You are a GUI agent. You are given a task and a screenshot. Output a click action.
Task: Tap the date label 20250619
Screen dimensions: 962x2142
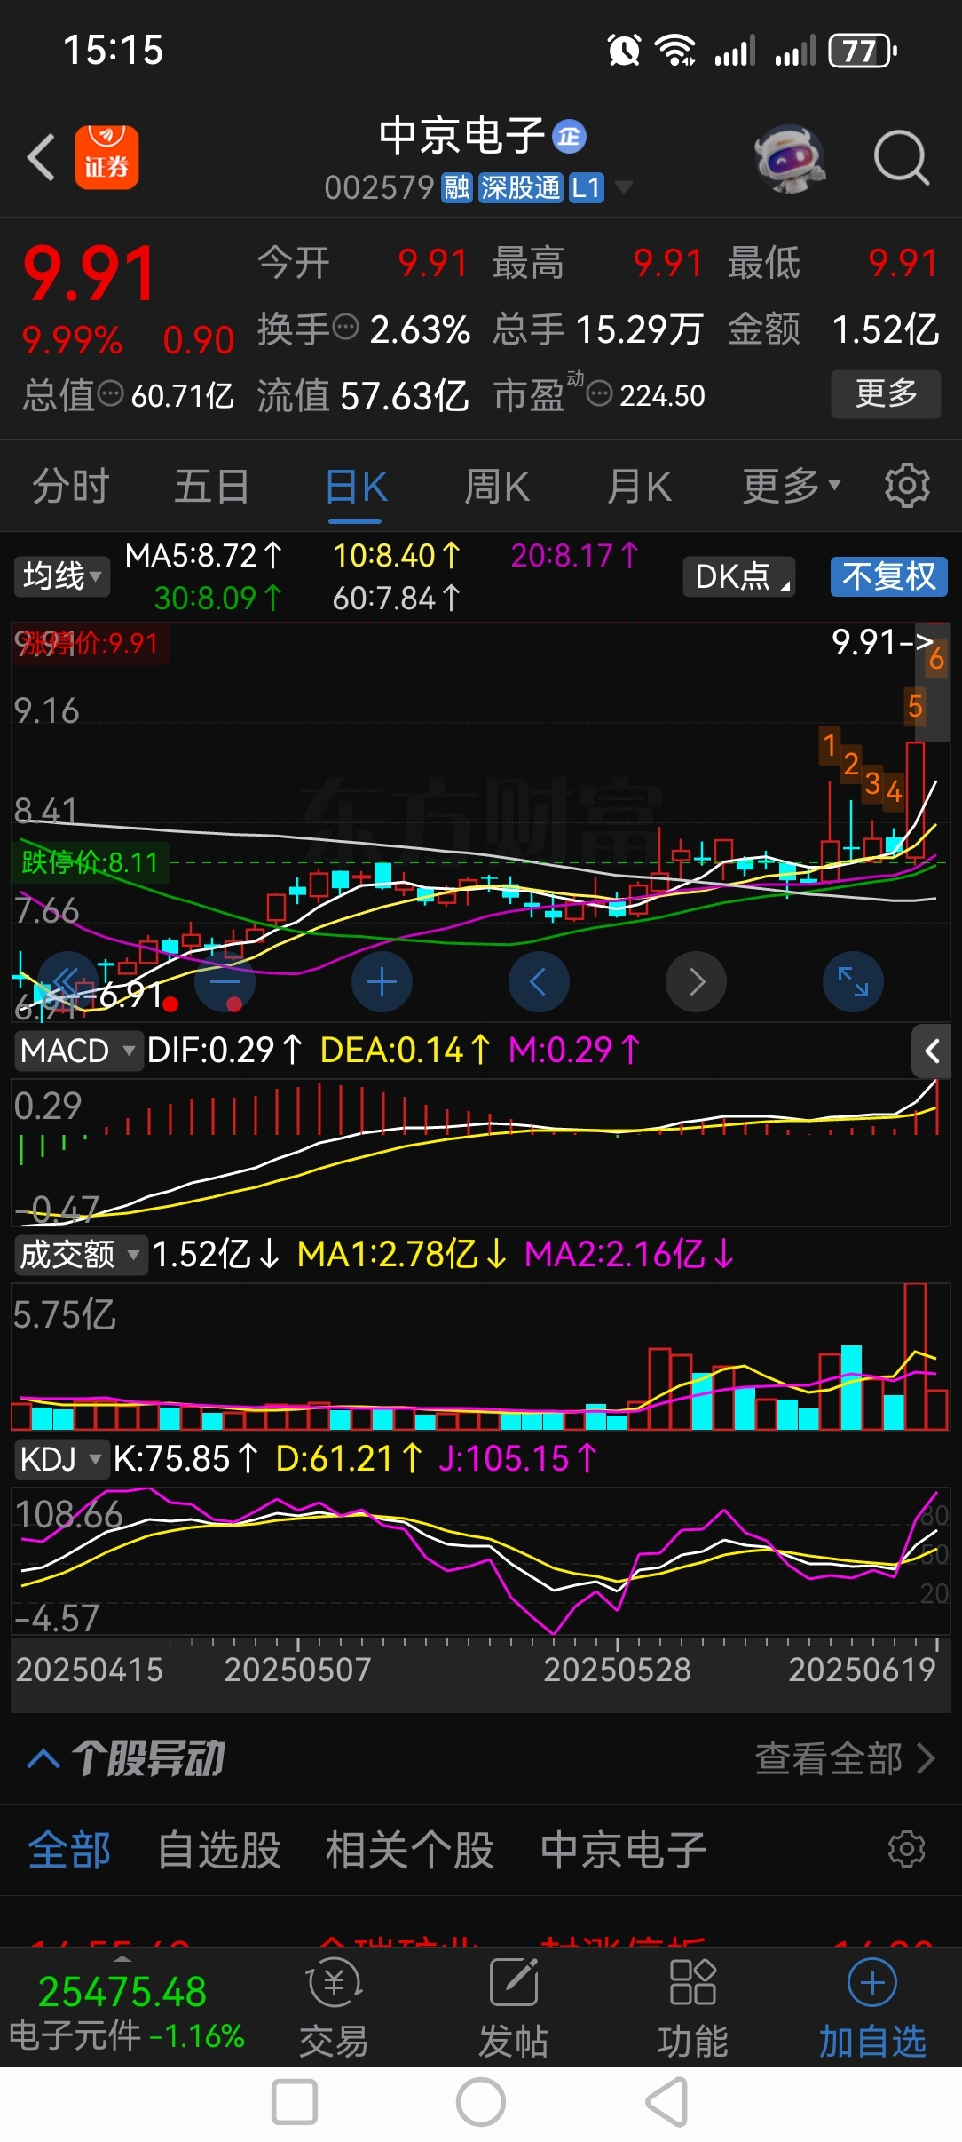pyautogui.click(x=863, y=1670)
